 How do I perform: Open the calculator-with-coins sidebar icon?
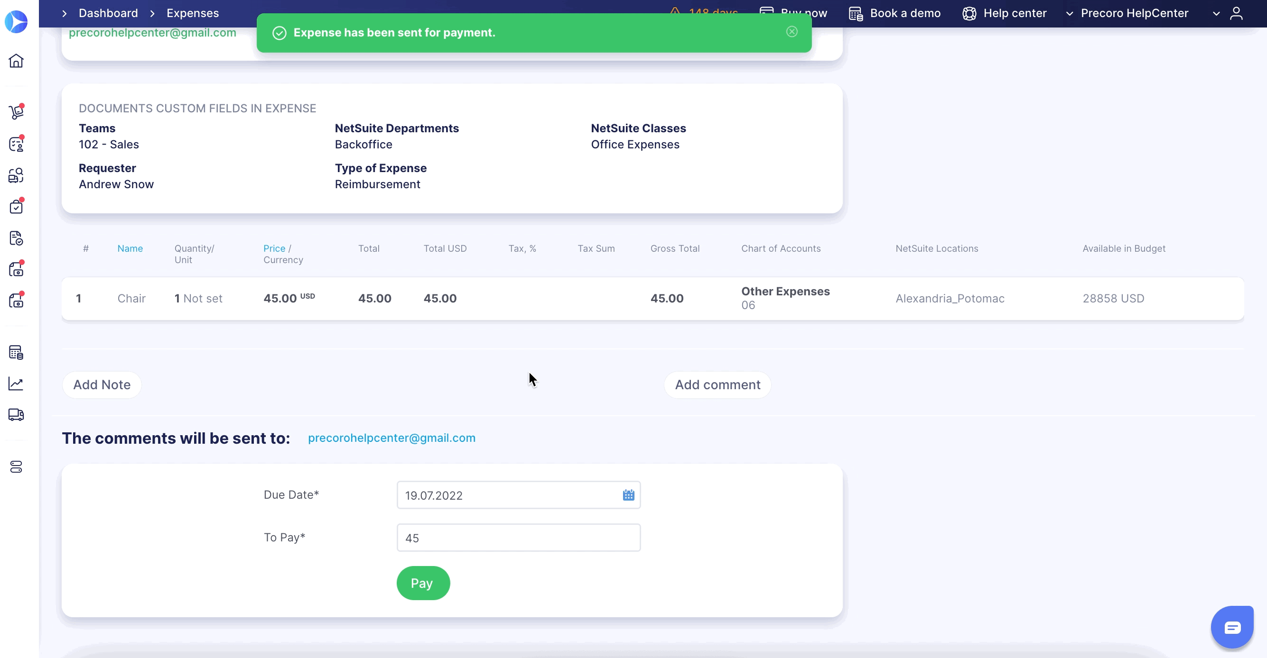pyautogui.click(x=16, y=352)
